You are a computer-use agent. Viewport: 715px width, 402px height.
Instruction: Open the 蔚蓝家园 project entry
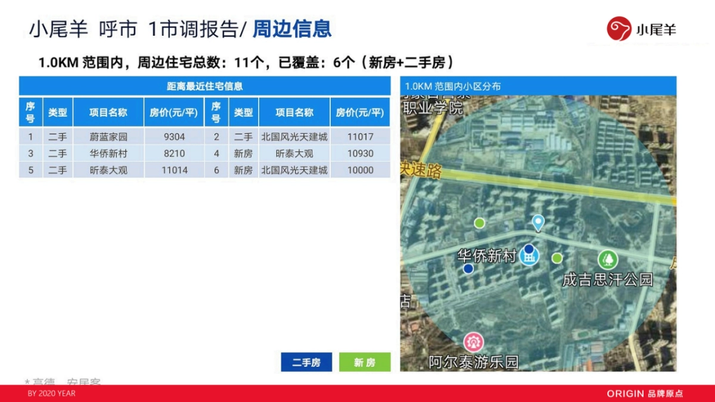[x=110, y=136]
